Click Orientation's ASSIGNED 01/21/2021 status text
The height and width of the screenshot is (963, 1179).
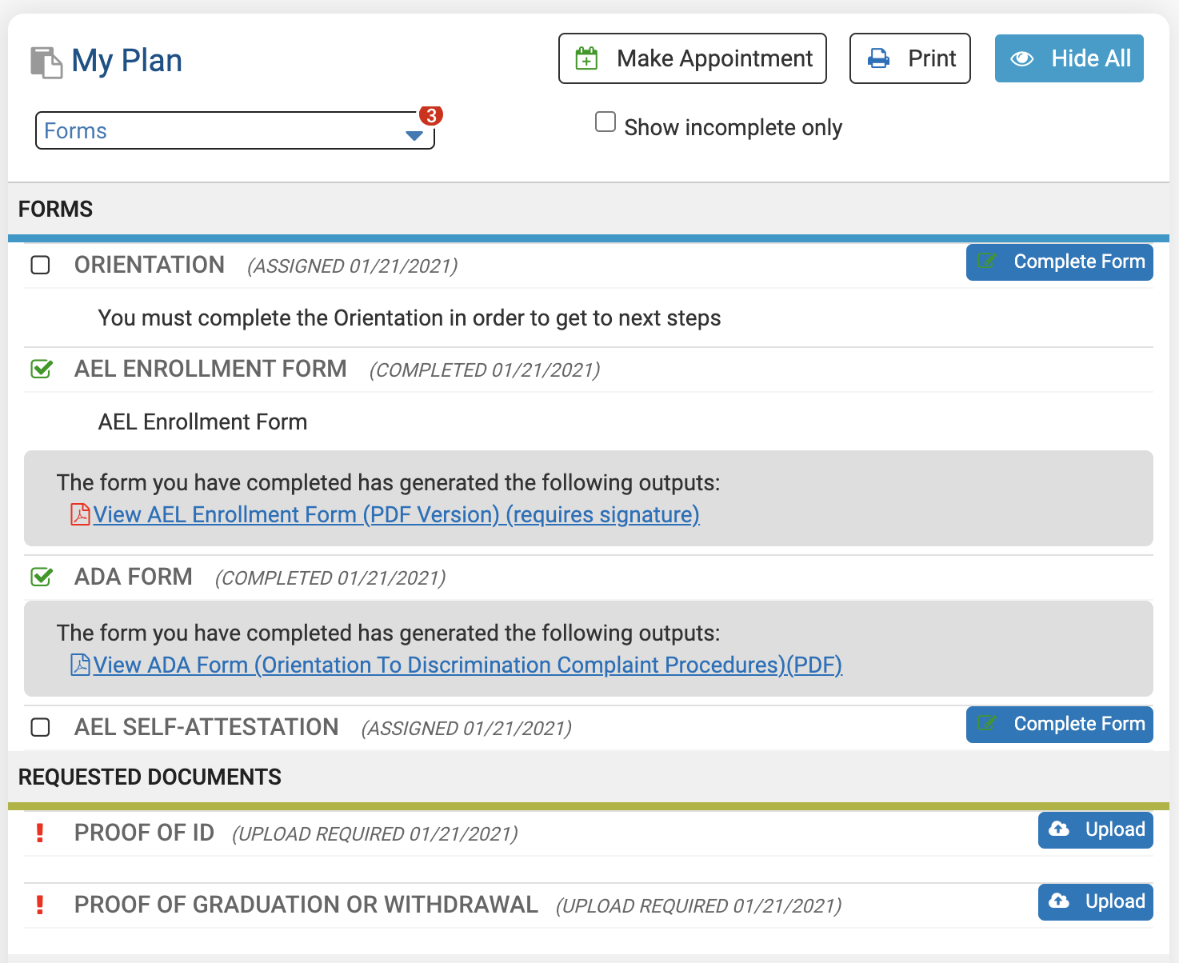pyautogui.click(x=353, y=266)
